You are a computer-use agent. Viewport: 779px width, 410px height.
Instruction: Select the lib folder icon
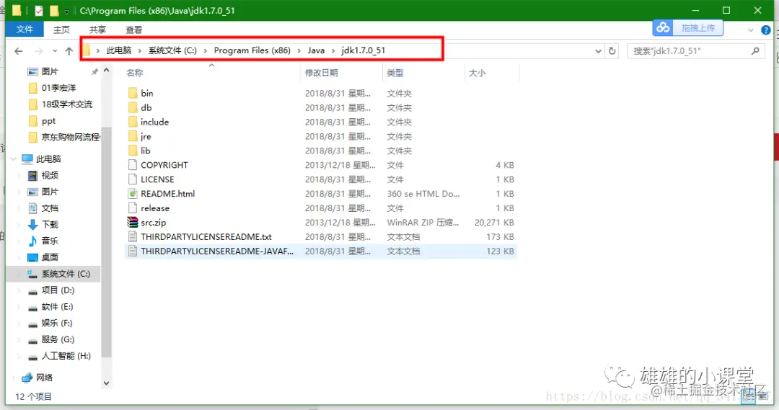[133, 151]
